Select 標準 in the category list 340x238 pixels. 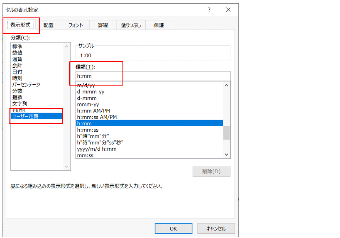(17, 47)
